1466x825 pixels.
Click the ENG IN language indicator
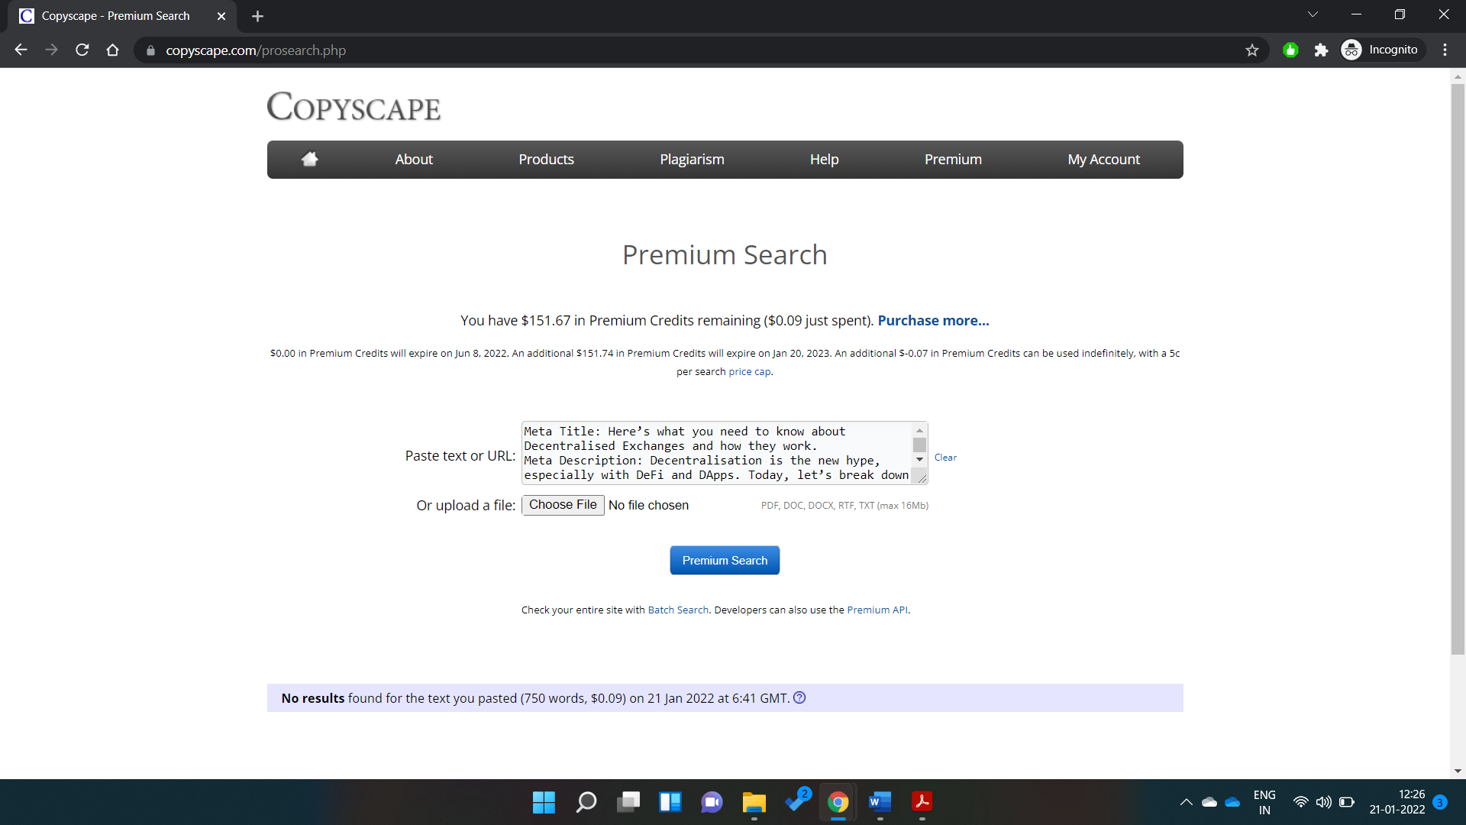pos(1264,802)
